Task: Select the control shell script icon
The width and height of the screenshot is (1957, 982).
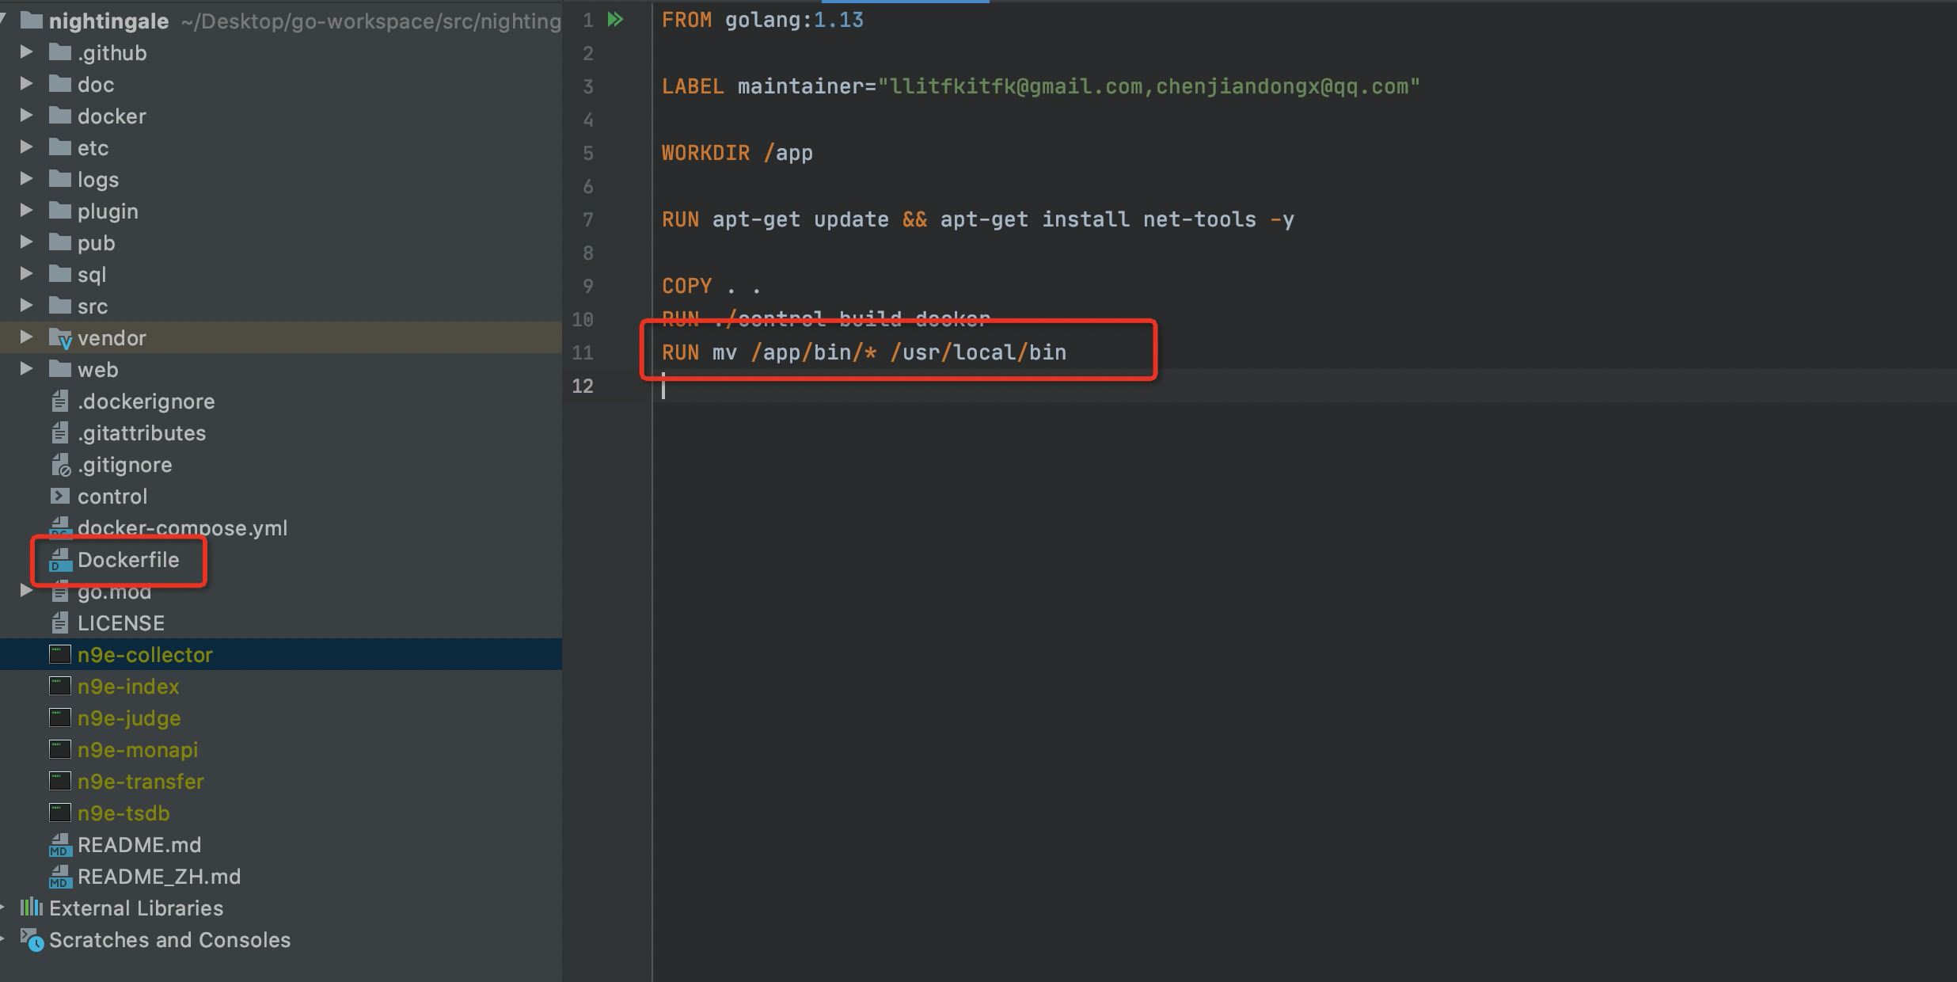Action: click(59, 496)
